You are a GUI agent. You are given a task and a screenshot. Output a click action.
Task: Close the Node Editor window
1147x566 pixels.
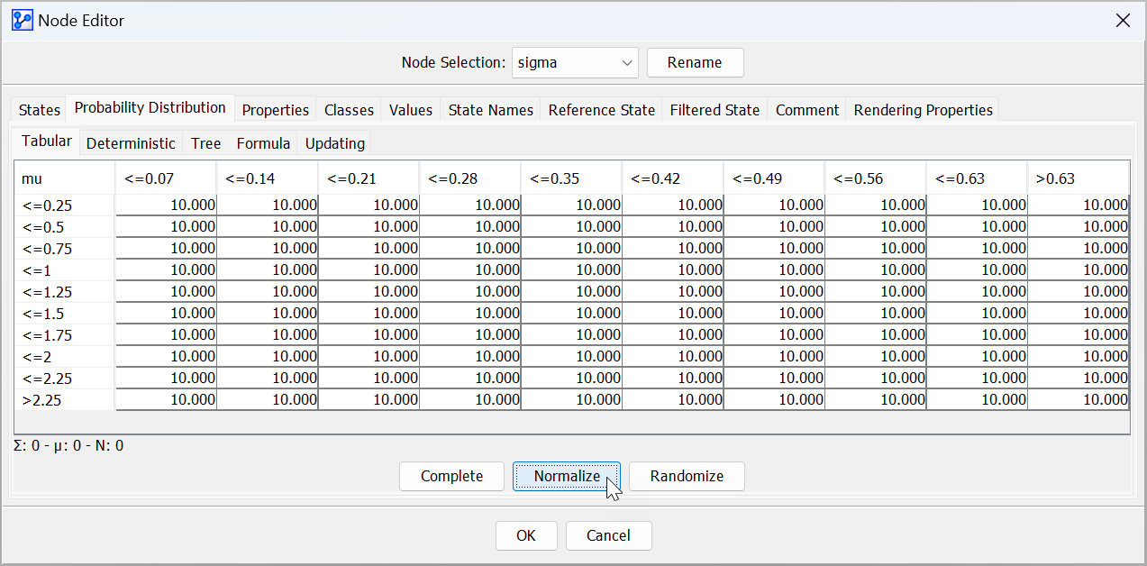pos(1123,20)
